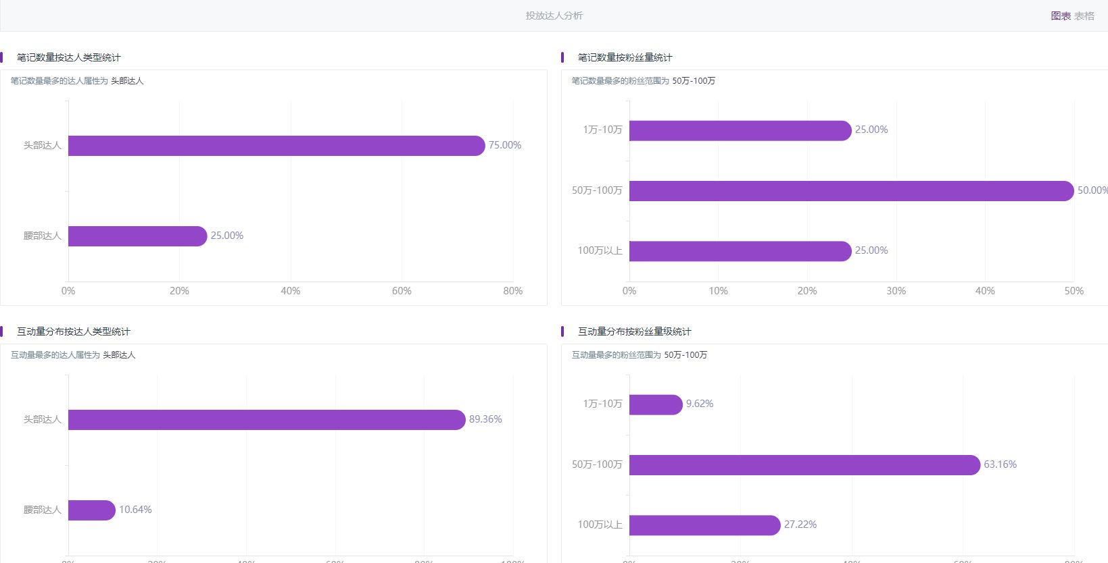Click the 63.16% value label
This screenshot has width=1108, height=563.
tap(1000, 464)
